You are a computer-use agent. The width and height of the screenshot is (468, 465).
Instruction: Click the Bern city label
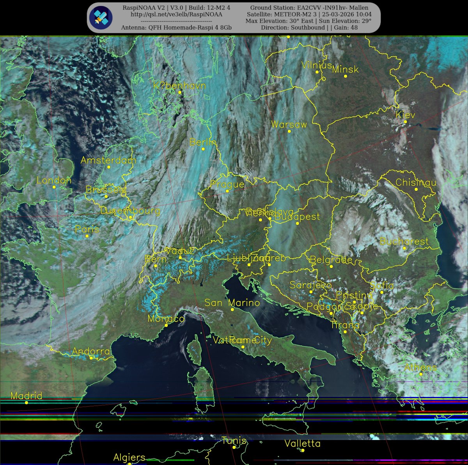tap(155, 259)
